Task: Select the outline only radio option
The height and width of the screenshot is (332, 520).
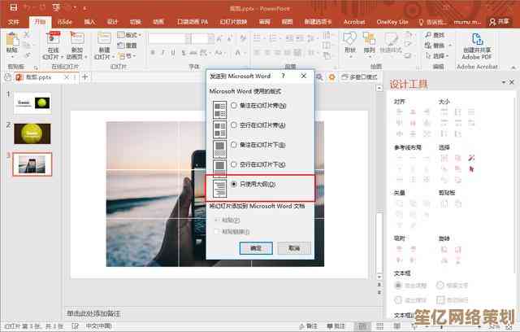Action: (235, 185)
